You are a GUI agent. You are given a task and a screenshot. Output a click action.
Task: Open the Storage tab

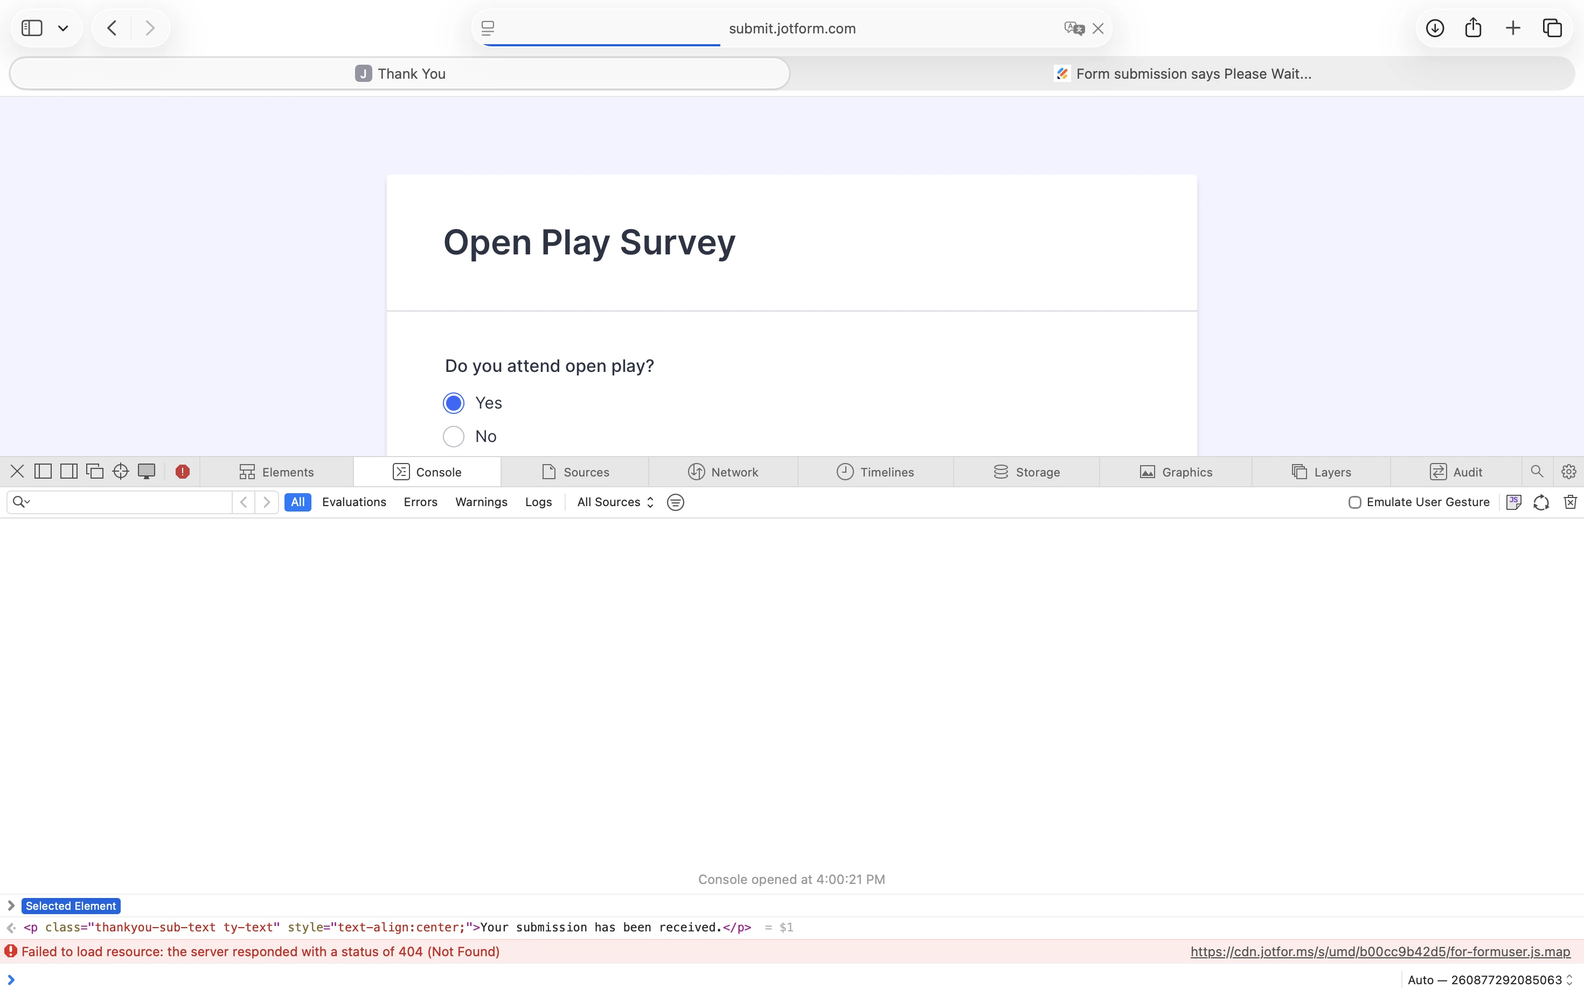tap(1026, 472)
